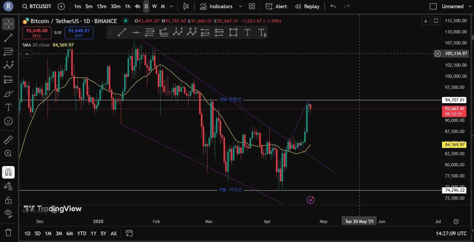Expand the favorite indicators dropdown arrow
474x242 pixels.
coord(241,6)
